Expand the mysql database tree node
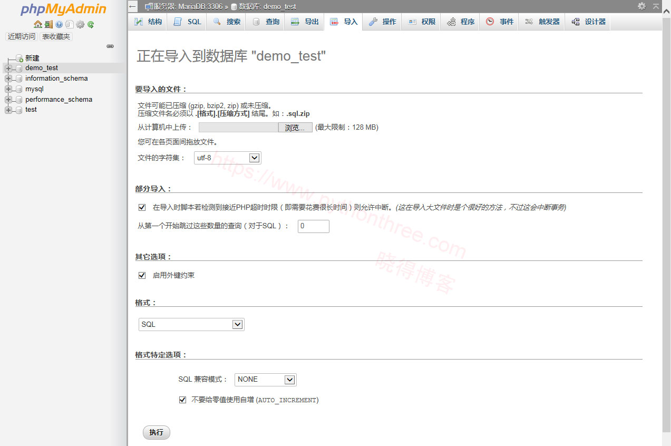 point(8,89)
